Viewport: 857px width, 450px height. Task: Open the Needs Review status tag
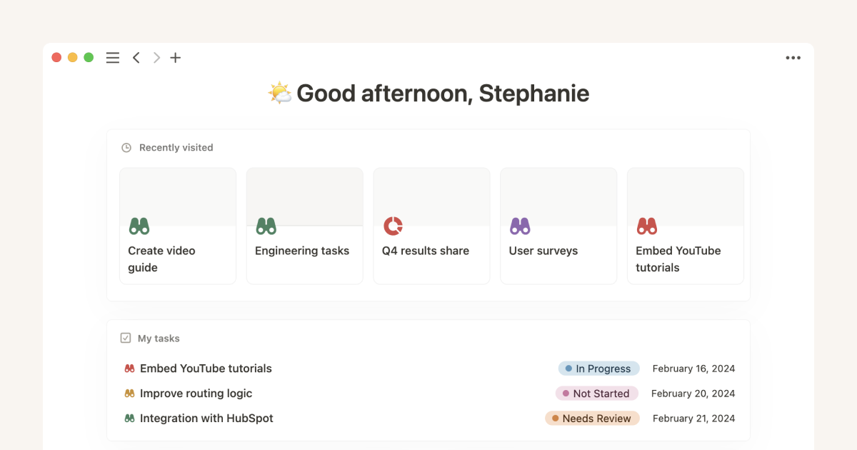(x=592, y=419)
